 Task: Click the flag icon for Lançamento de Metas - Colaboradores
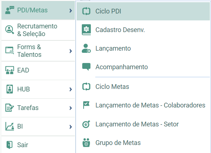tap(86, 105)
